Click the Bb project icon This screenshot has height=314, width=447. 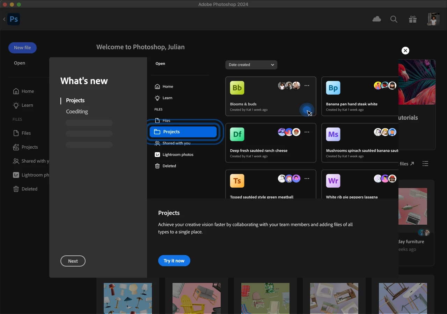pyautogui.click(x=237, y=88)
